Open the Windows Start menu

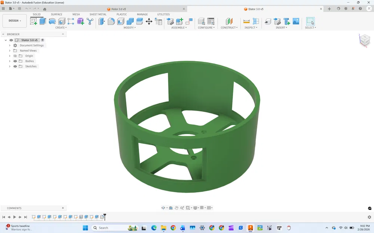pyautogui.click(x=85, y=228)
